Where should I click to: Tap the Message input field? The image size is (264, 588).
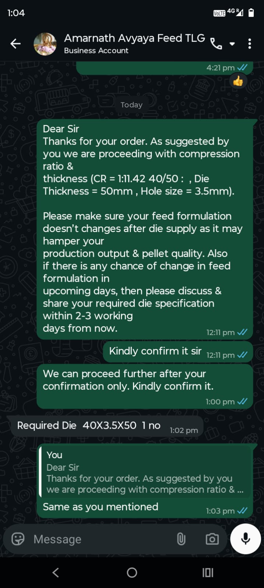point(99,539)
